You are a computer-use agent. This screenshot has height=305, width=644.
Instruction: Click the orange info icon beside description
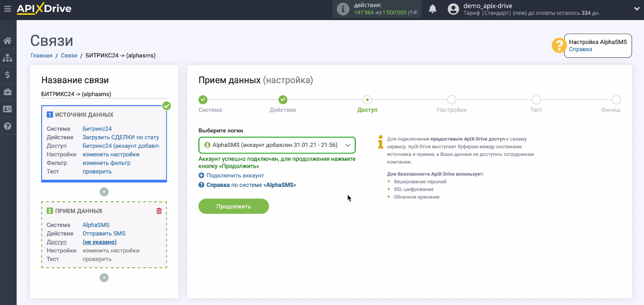(381, 141)
